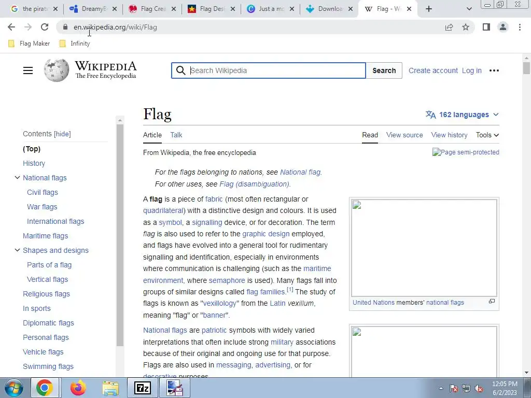The image size is (531, 398).
Task: Follow the vexillology link
Action: pyautogui.click(x=219, y=303)
